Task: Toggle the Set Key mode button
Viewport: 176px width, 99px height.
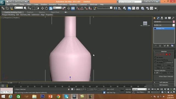Action: pyautogui.click(x=128, y=92)
